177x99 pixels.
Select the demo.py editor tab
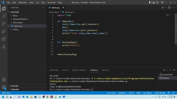point(56,8)
